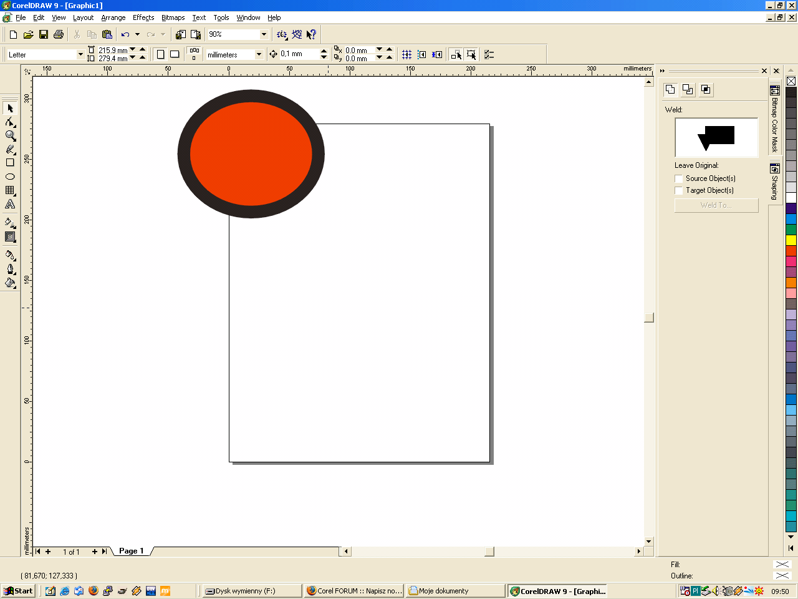The height and width of the screenshot is (599, 798).
Task: Select the Ellipse tool
Action: tap(10, 177)
